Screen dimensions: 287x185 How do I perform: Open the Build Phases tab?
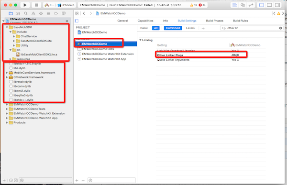point(214,21)
